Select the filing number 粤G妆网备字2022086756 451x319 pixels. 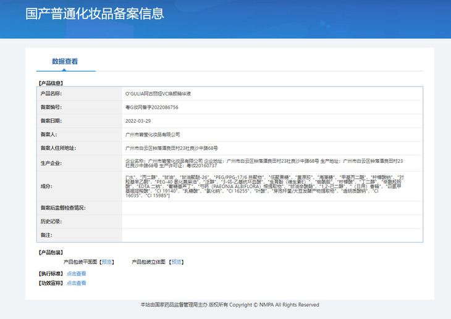coord(152,107)
